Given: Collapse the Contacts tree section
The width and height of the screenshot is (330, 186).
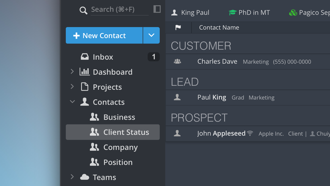Looking at the screenshot, I should click(x=72, y=102).
